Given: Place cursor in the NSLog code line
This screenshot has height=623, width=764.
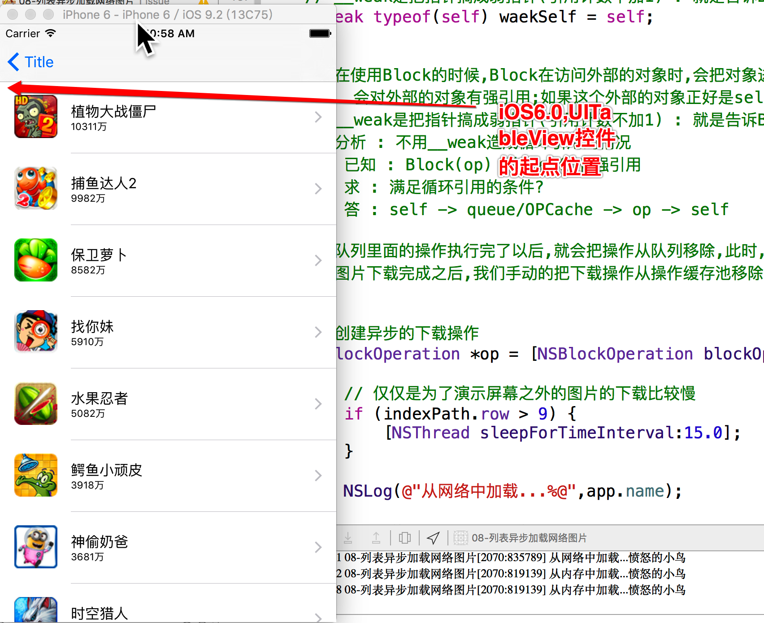Looking at the screenshot, I should (512, 491).
